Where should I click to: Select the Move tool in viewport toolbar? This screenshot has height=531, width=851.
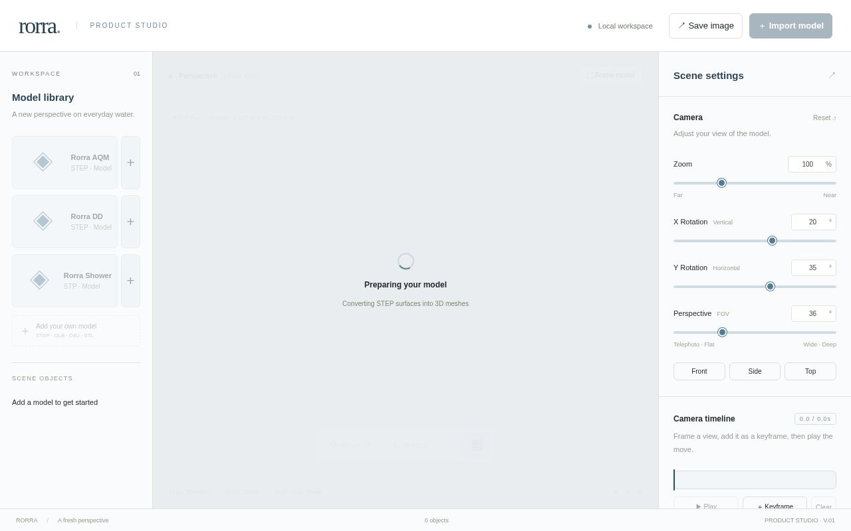[350, 445]
